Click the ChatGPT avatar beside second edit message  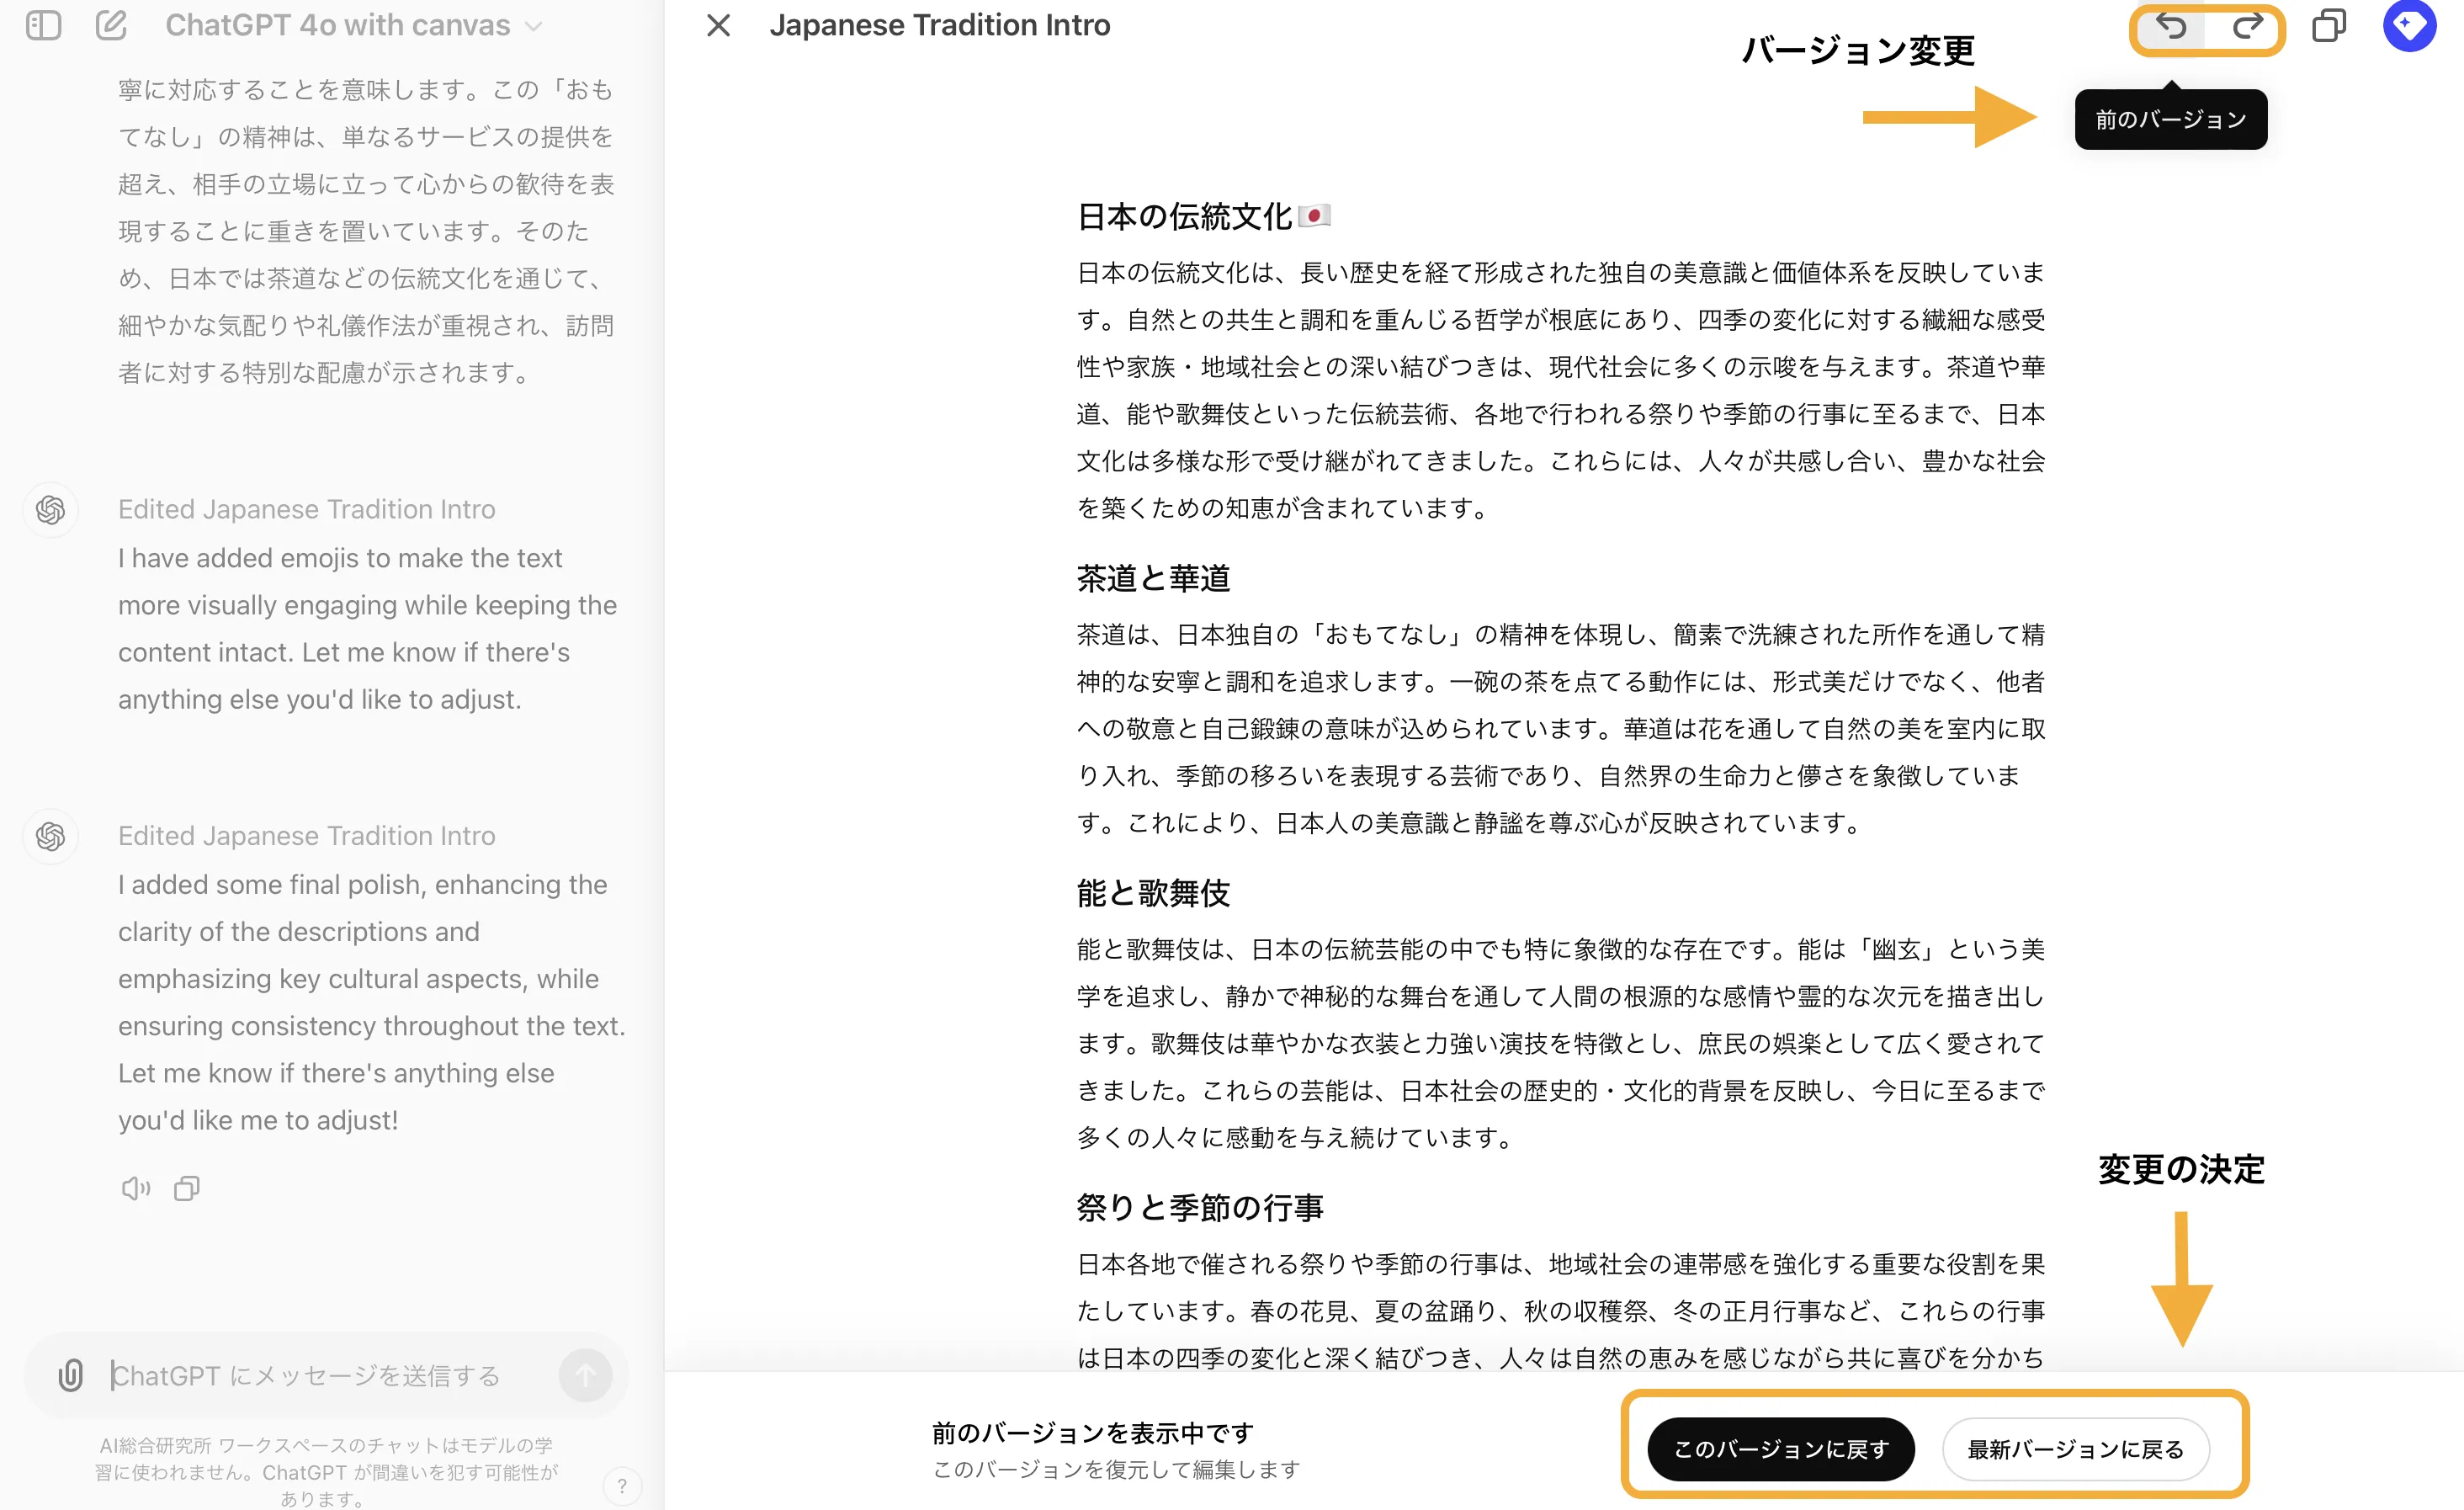[50, 836]
